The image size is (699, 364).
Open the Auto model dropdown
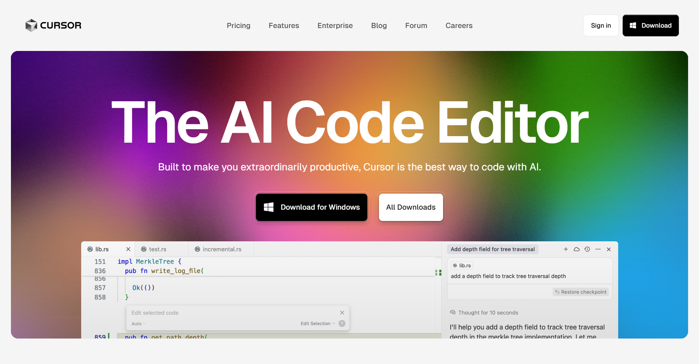tap(138, 324)
